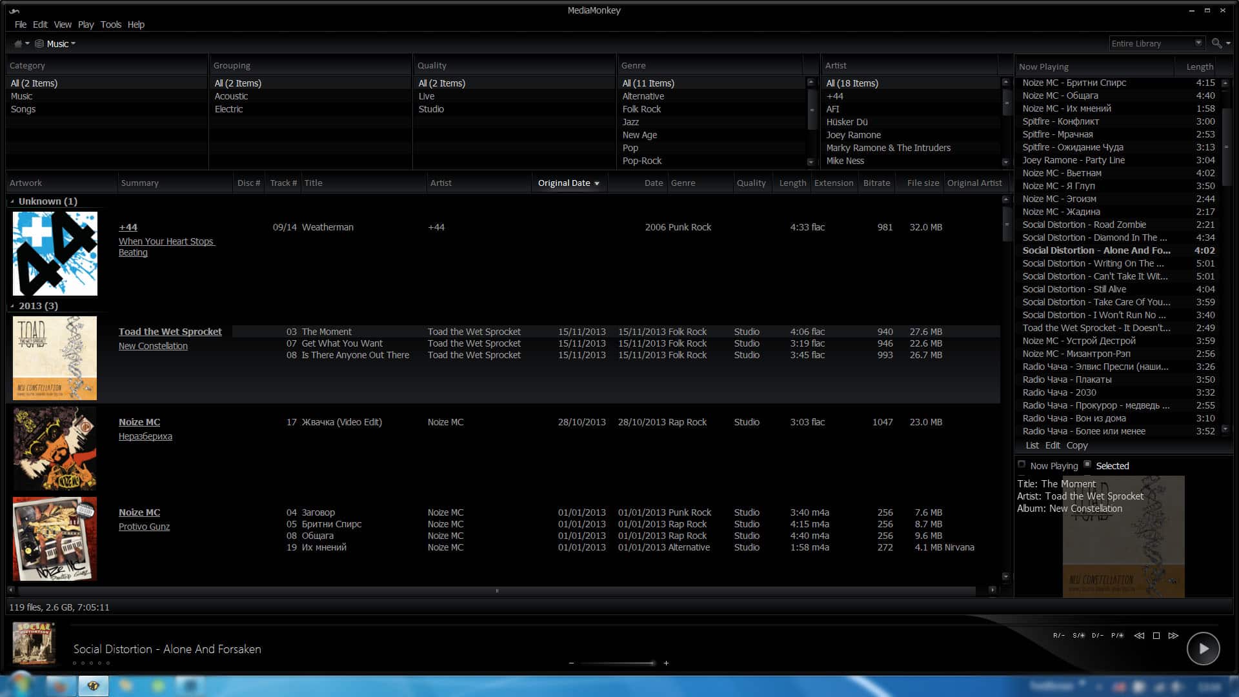Select Hüsker Dü in Artist filter
This screenshot has height=697, width=1239.
(847, 122)
